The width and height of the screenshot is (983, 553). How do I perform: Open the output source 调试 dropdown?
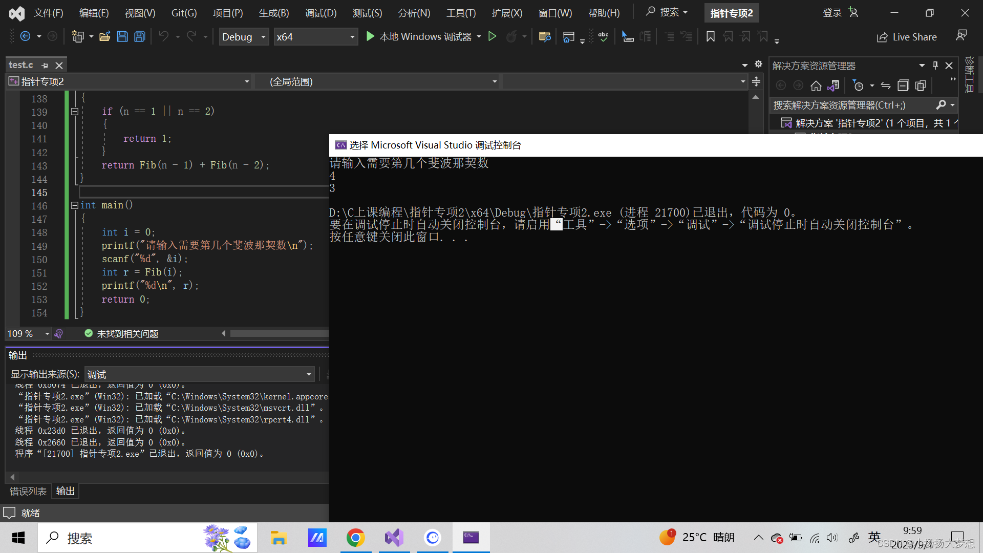click(x=200, y=374)
